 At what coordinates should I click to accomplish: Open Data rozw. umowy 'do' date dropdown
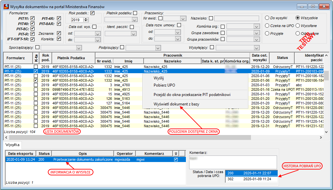178,39
